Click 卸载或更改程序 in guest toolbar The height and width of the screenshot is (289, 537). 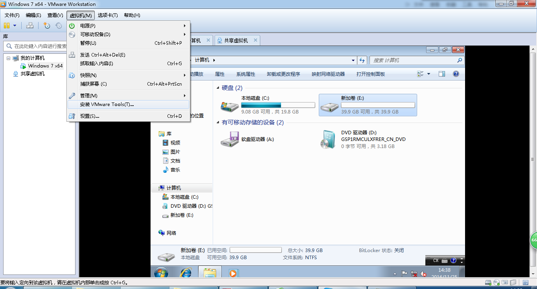click(x=283, y=74)
